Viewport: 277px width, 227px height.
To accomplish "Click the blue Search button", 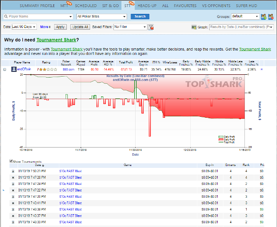I will [x=140, y=17].
